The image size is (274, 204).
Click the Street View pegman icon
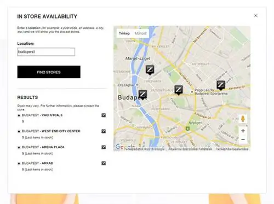[x=243, y=119]
